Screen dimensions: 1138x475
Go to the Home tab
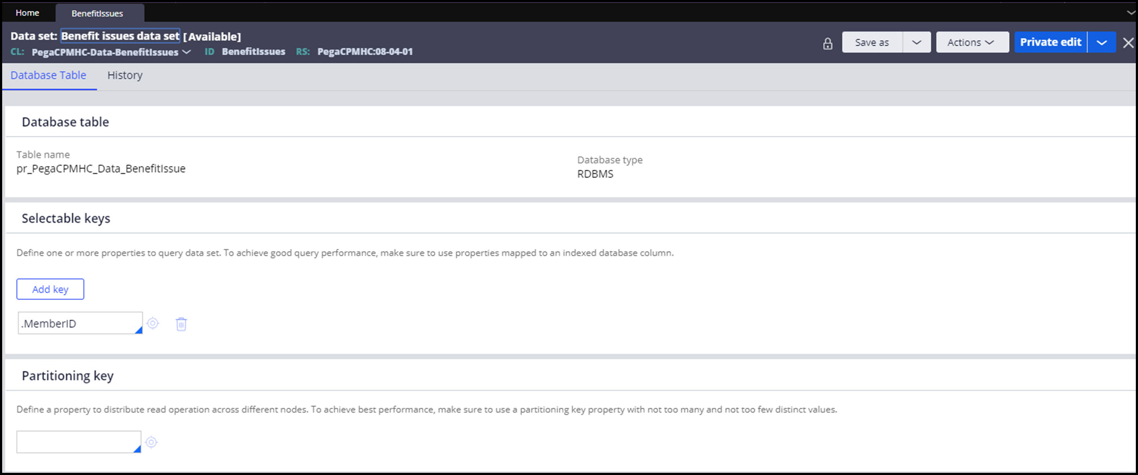(27, 13)
